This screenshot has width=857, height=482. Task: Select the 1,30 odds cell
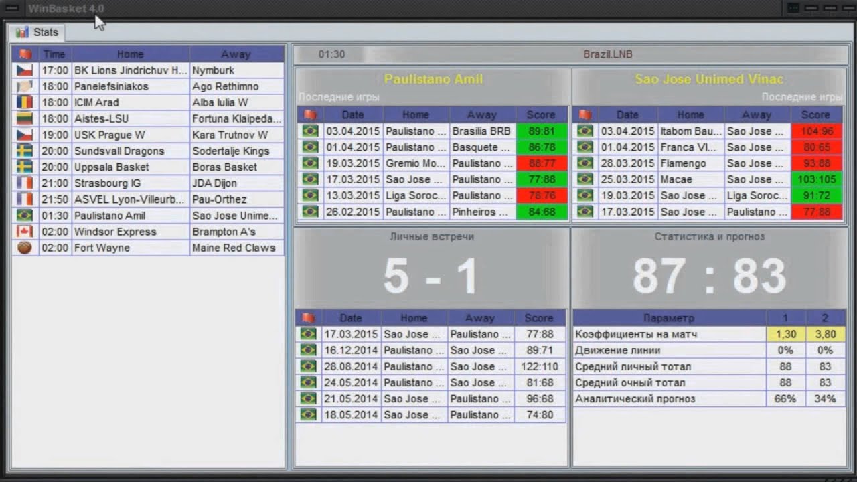786,334
